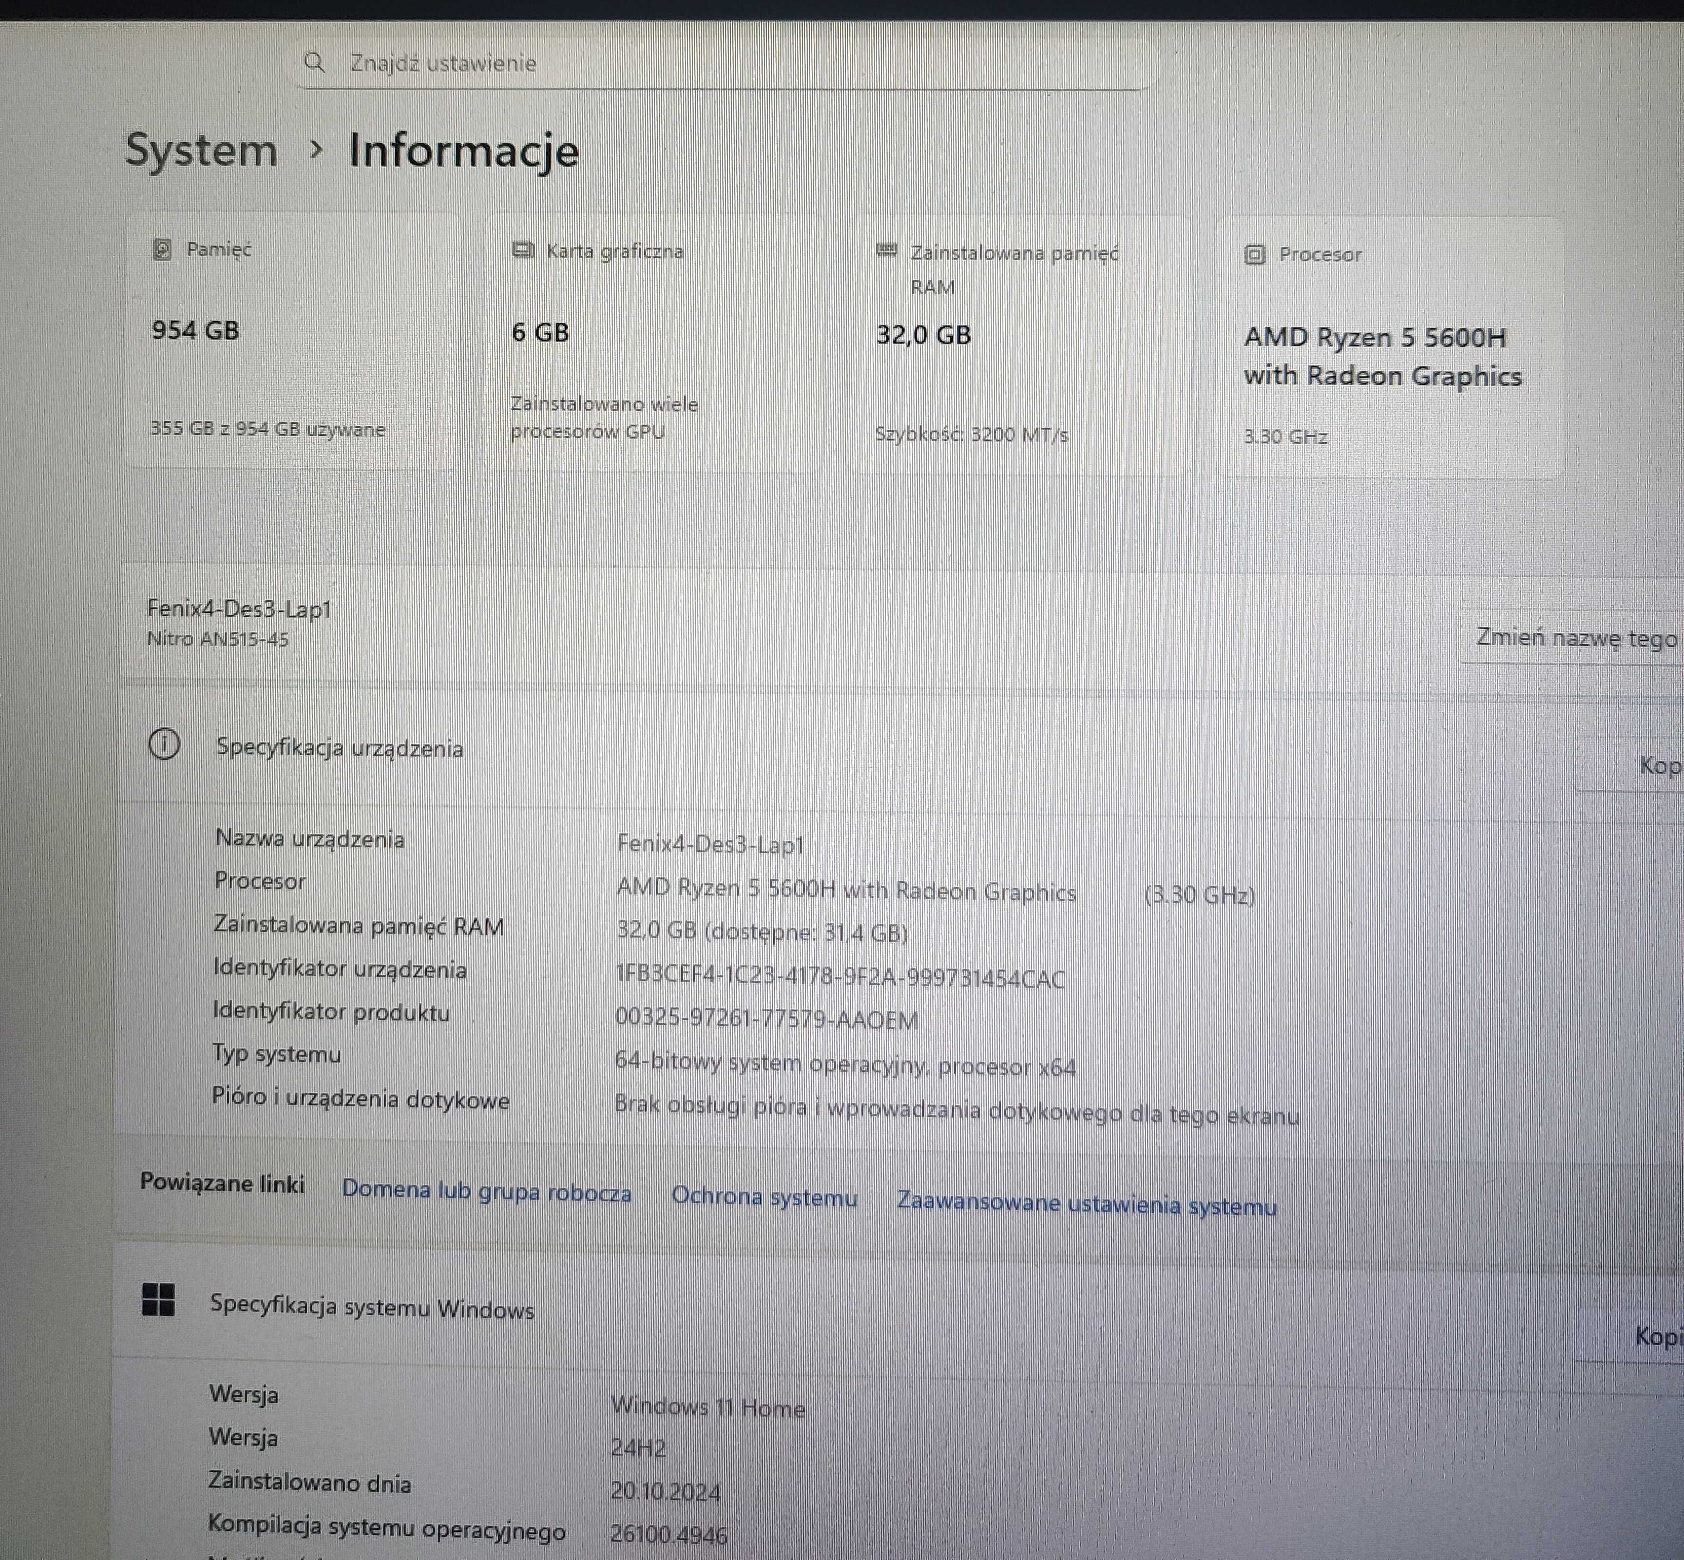Click the Karta graficzna icon

pyautogui.click(x=524, y=250)
